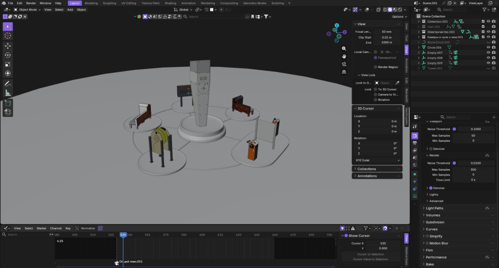Click the viewport zoom magnifier icon
This screenshot has height=268, width=499.
[x=344, y=49]
